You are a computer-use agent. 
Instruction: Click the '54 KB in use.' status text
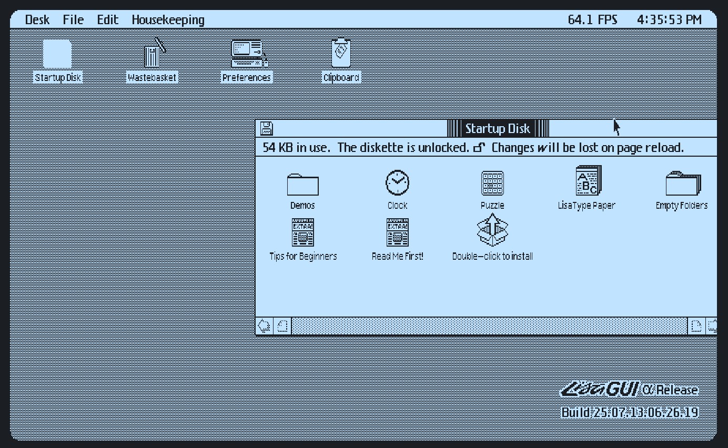click(297, 148)
